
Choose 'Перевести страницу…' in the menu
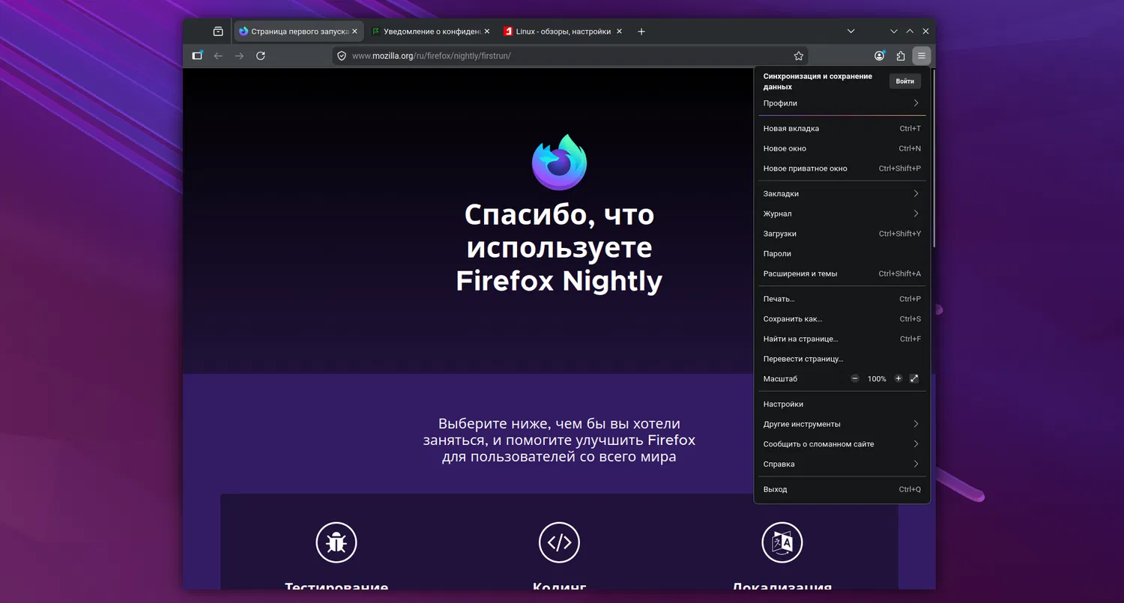[x=842, y=359]
